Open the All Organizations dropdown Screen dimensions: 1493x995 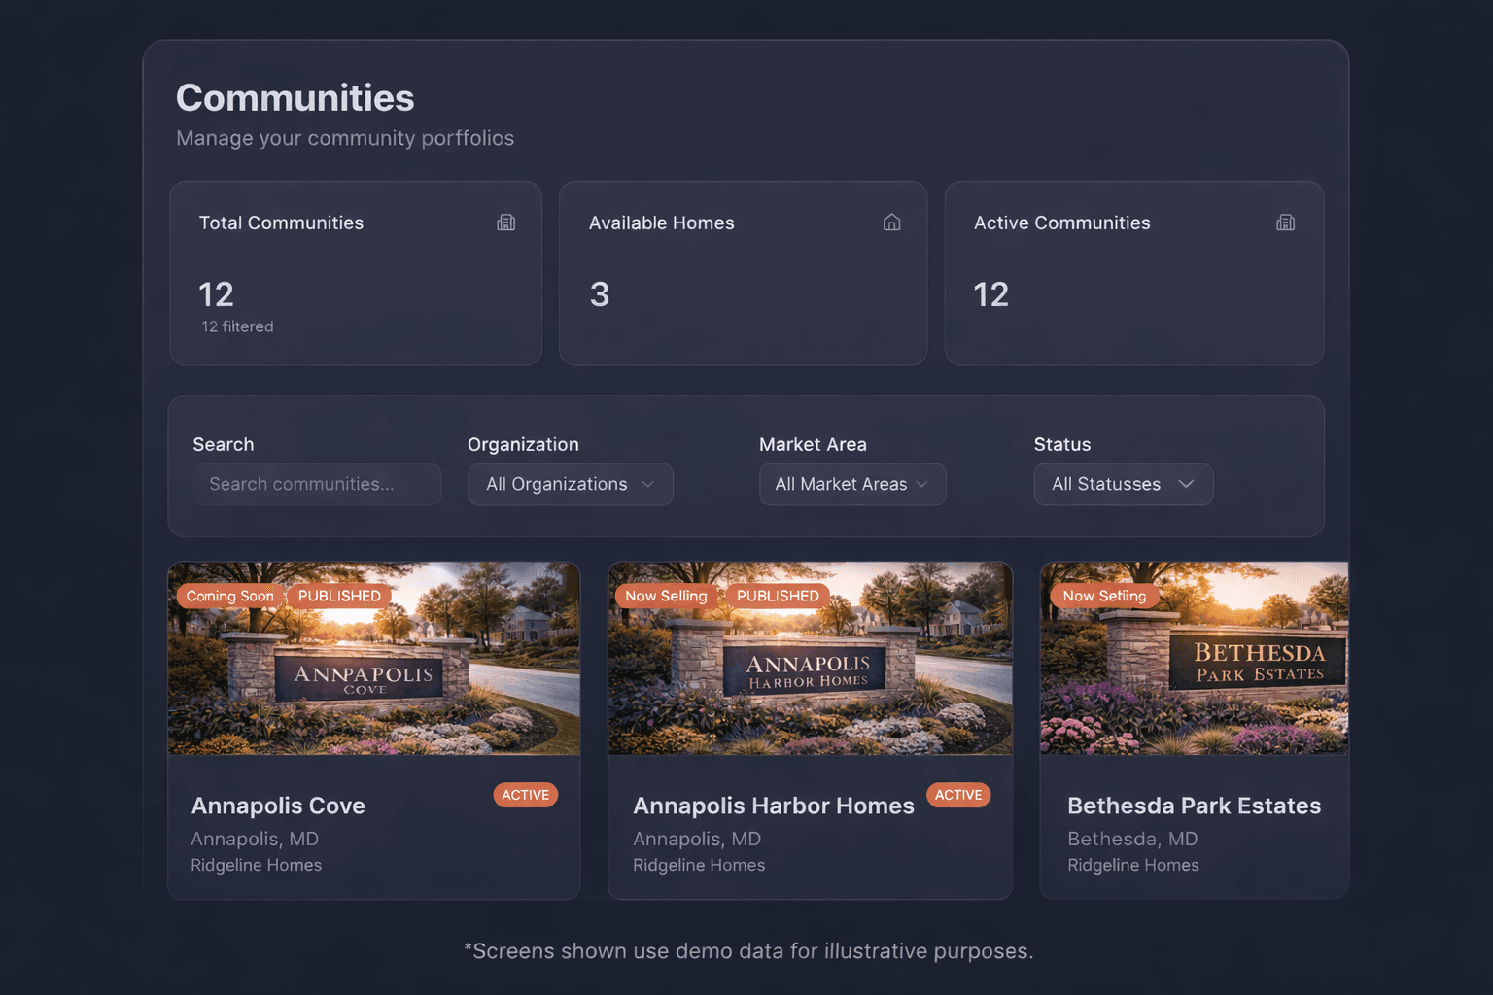(x=571, y=484)
